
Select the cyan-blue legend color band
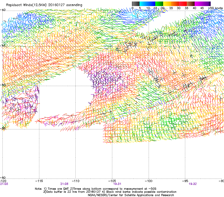[x=147, y=4]
